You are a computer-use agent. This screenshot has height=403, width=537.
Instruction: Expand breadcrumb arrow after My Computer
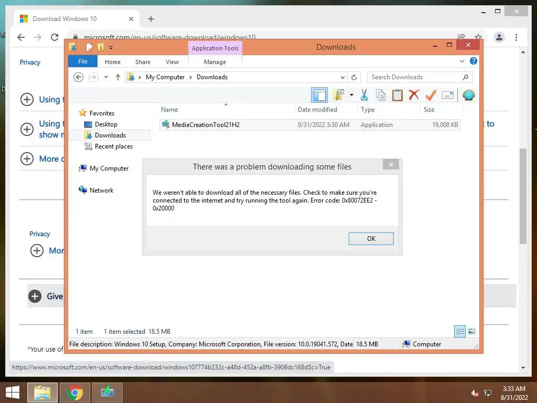coord(191,77)
